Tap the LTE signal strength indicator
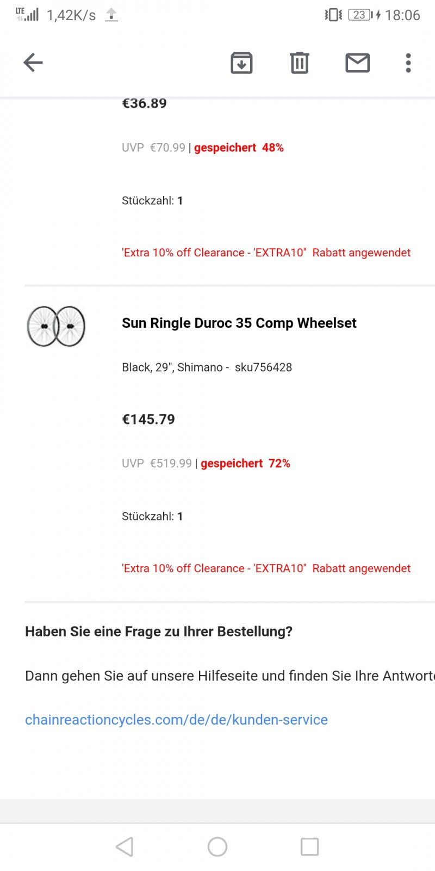The width and height of the screenshot is (435, 871). click(27, 14)
